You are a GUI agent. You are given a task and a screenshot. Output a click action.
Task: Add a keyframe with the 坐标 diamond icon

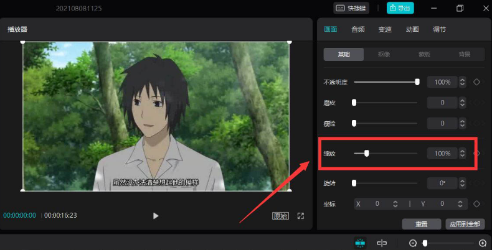tap(476, 204)
